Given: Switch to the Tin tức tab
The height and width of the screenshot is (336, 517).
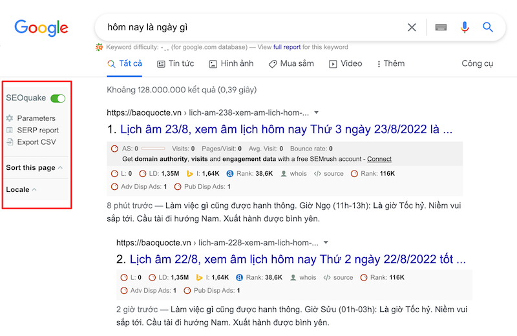Looking at the screenshot, I should 175,63.
